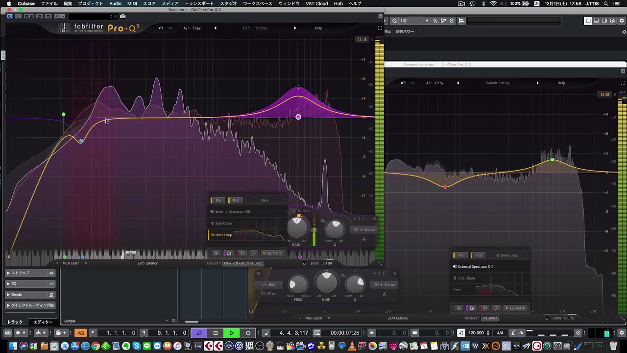This screenshot has height=353, width=627.
Task: Enter full screen mode in Drumns Loop Pro-Q 3
Action: coord(623,83)
